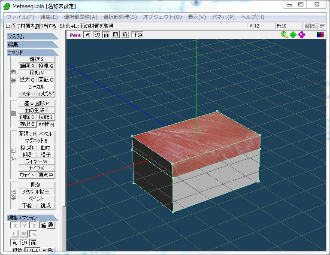Collapse the コマンド panel header
The image size is (330, 255).
pyautogui.click(x=33, y=52)
